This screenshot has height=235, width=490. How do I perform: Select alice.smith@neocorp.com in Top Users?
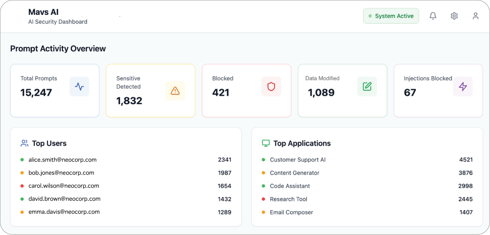(62, 160)
